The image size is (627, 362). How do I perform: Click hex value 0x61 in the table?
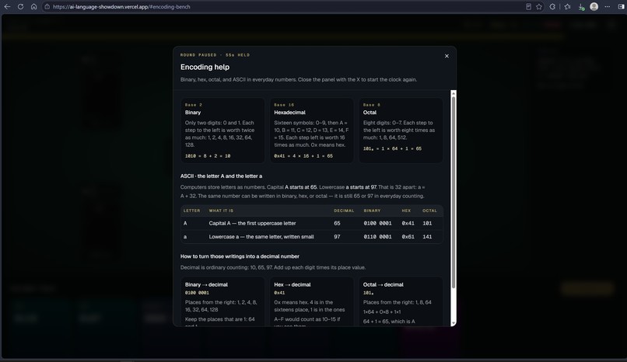pos(408,237)
